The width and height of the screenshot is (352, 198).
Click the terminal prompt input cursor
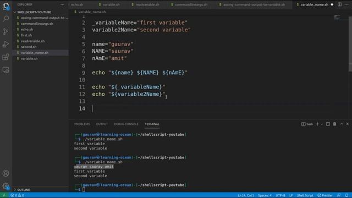[84, 190]
